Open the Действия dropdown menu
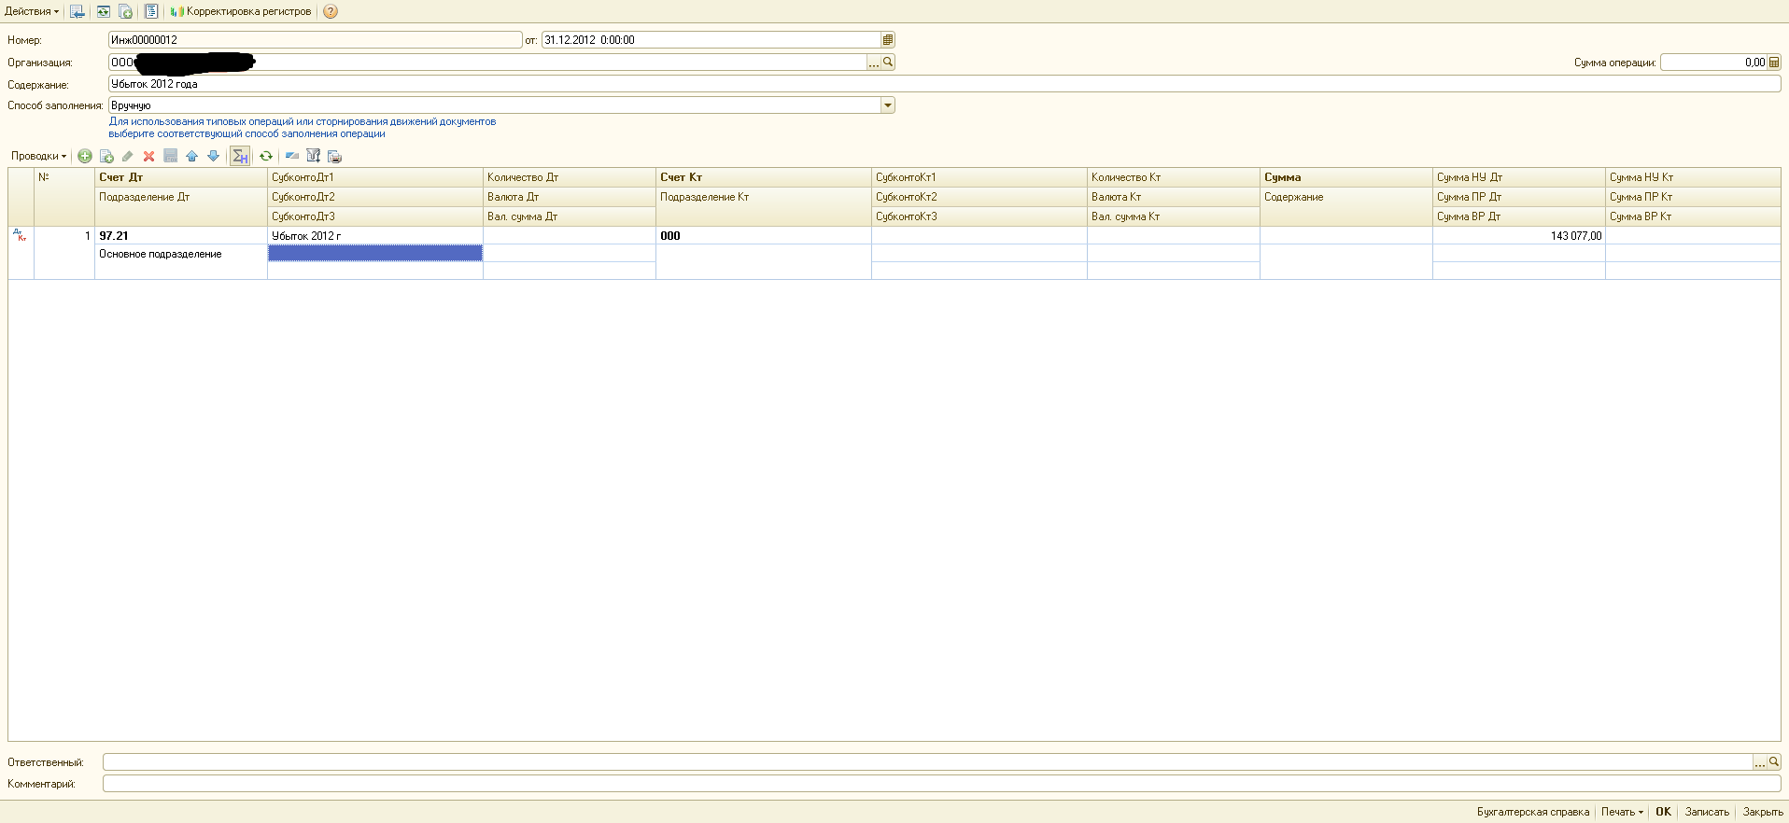 pos(32,11)
